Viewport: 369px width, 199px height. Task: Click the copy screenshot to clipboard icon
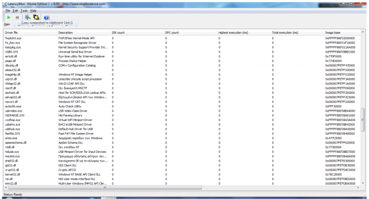(36, 17)
